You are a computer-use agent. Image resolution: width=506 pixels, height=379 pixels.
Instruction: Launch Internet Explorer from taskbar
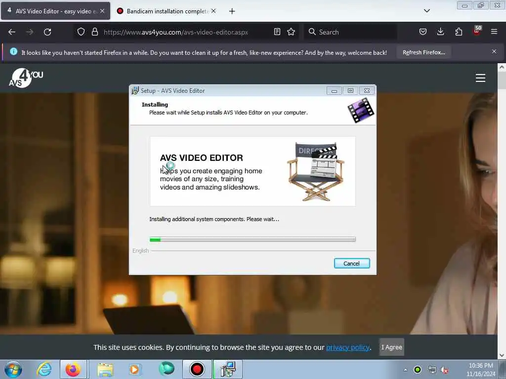click(x=44, y=369)
